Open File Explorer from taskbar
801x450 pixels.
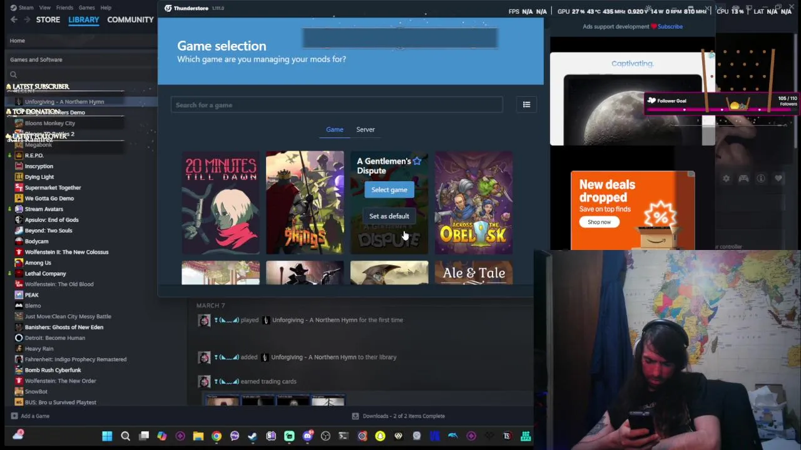198,436
